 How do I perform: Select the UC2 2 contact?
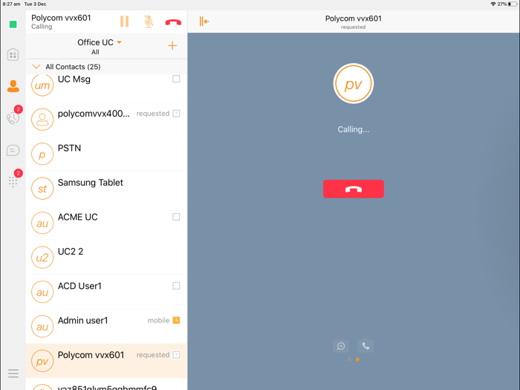coord(106,257)
